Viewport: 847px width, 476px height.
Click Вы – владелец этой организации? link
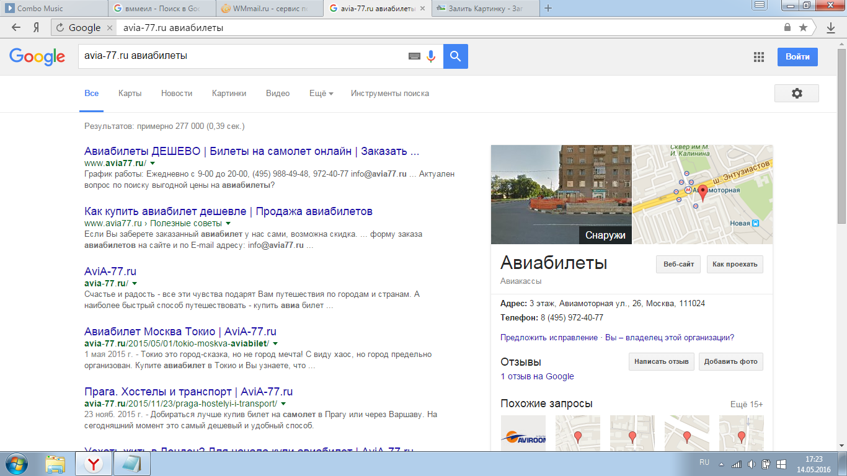point(670,338)
